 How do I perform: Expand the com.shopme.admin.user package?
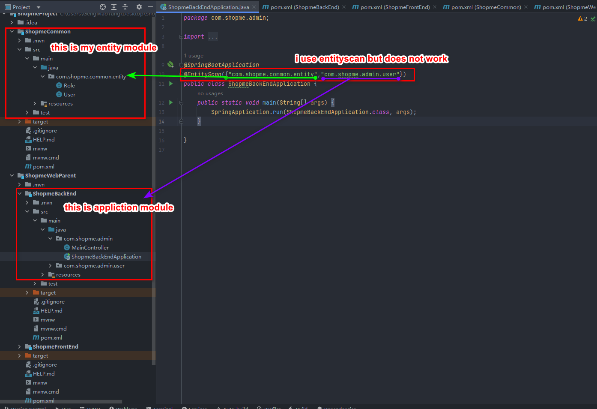coord(50,265)
